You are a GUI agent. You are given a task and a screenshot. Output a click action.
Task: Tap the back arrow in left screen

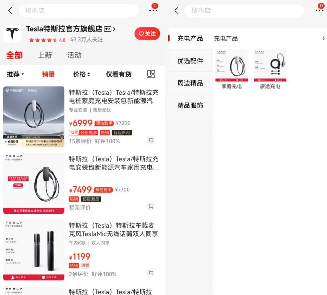[x=10, y=10]
